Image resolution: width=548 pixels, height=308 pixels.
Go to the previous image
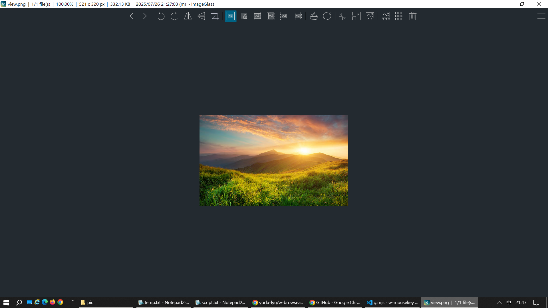pyautogui.click(x=132, y=16)
